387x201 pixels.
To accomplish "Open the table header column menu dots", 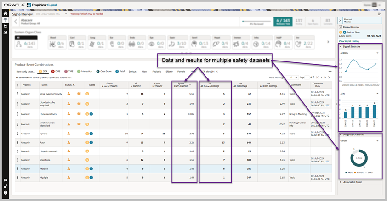I will [x=17, y=85].
